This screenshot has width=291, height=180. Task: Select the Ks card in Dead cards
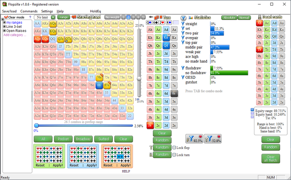click(x=281, y=29)
